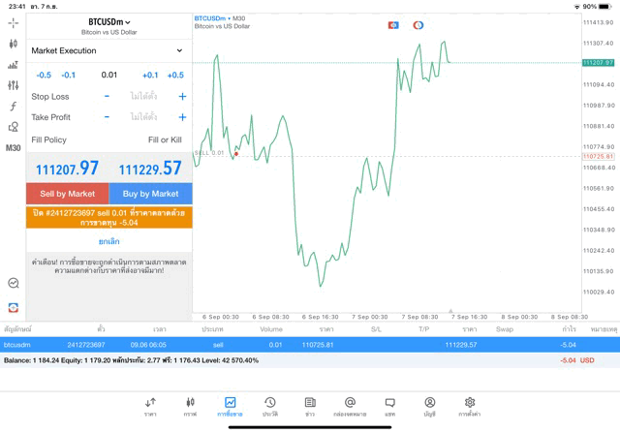This screenshot has height=433, width=620.
Task: Click the Buy by Market button
Action: coord(150,194)
